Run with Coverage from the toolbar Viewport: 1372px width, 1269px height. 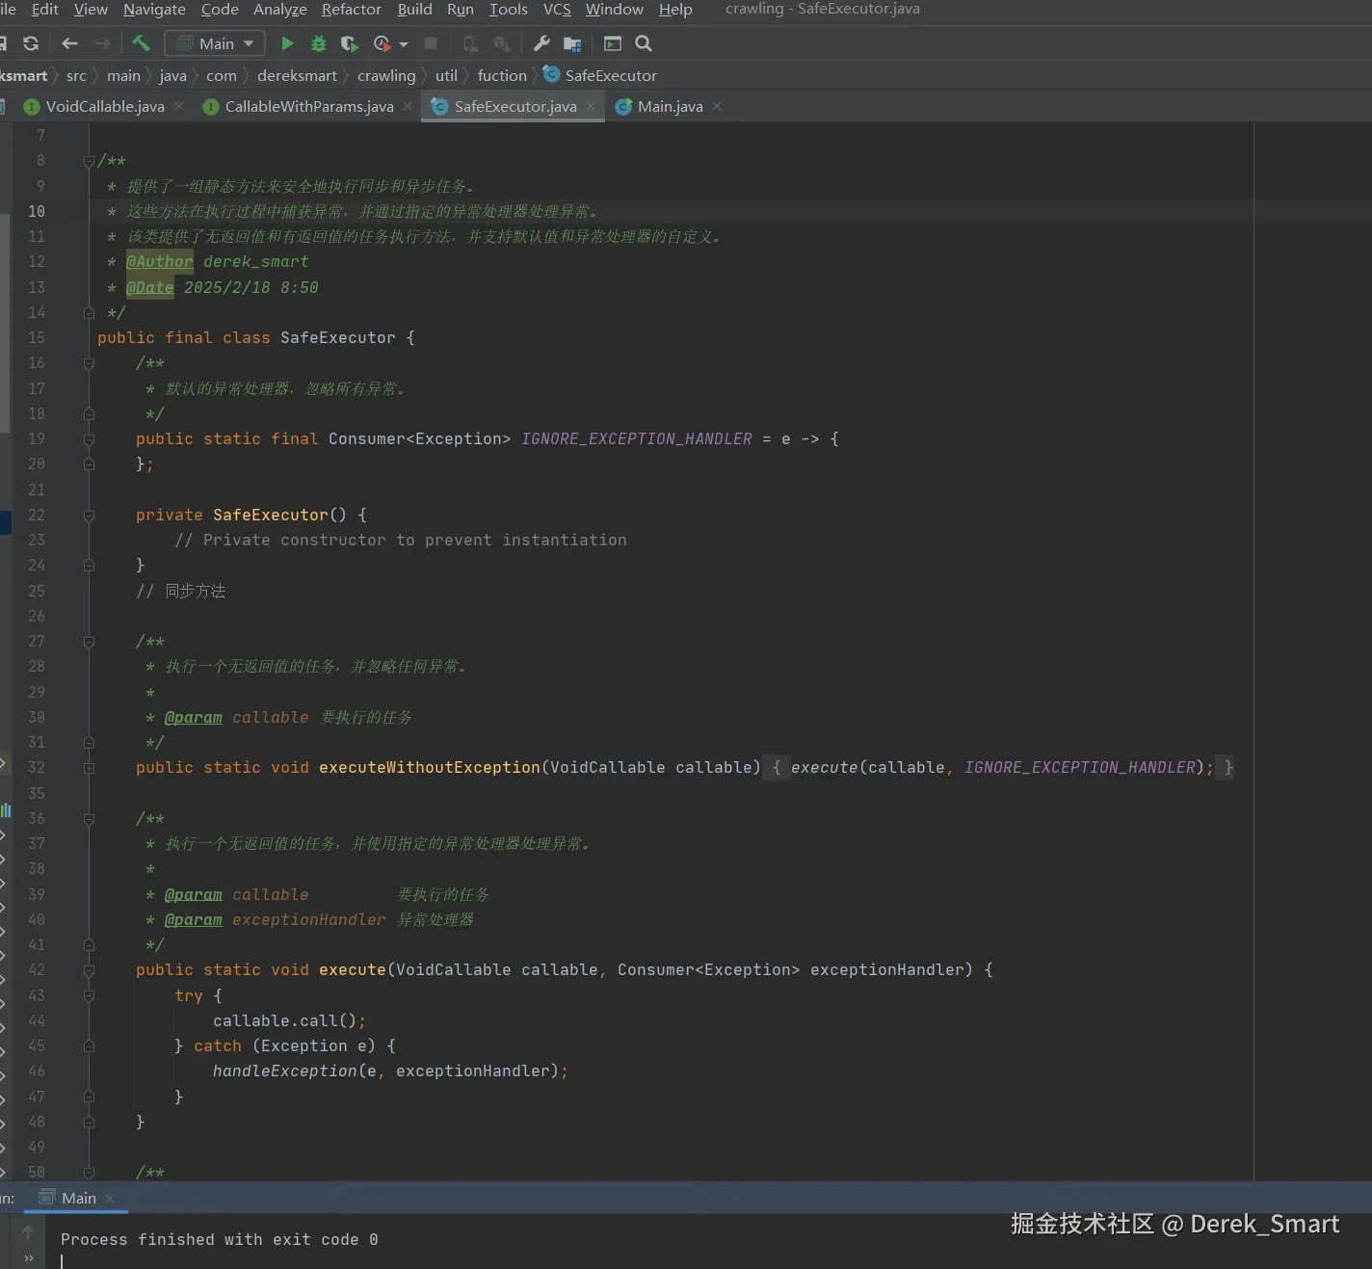[x=349, y=43]
